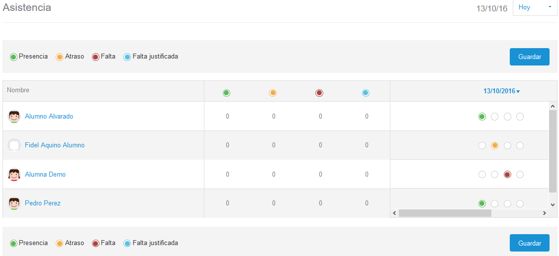Click orange Atraso column header icon
The height and width of the screenshot is (256, 559).
pos(273,93)
